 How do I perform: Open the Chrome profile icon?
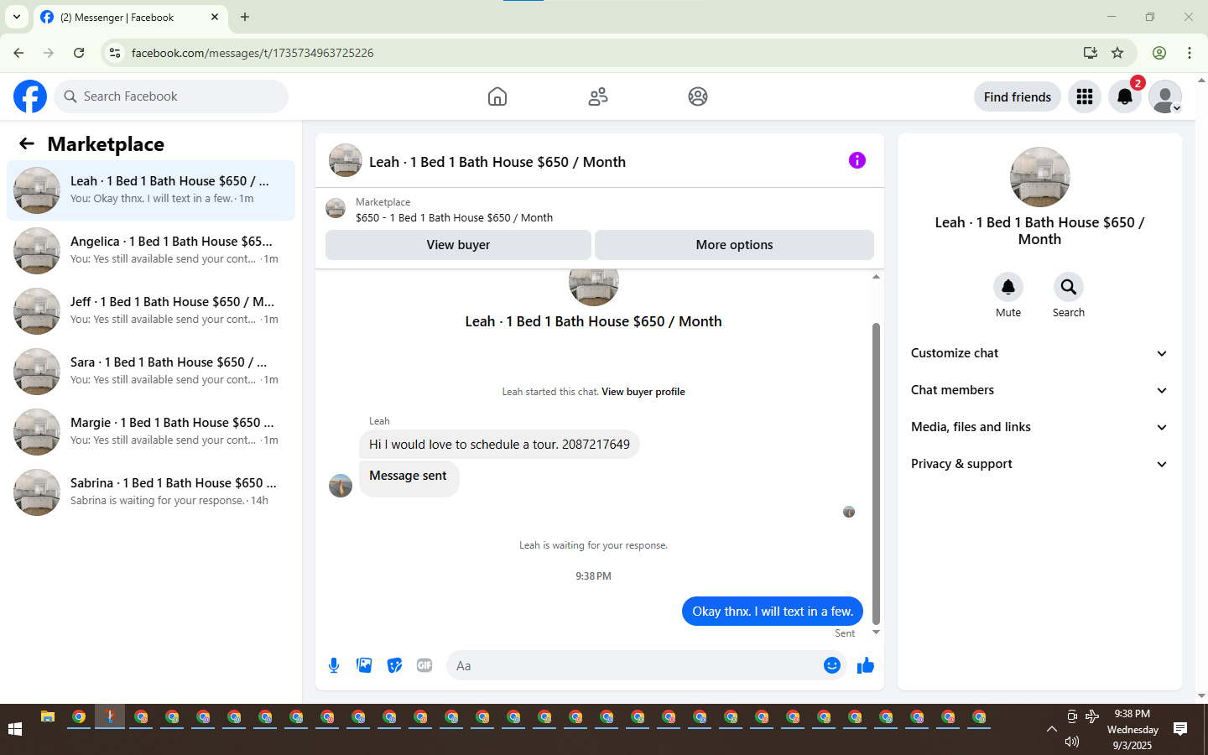[x=1159, y=53]
